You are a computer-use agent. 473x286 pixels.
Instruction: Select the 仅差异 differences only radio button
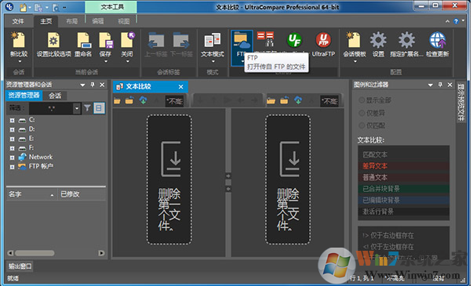(362, 113)
